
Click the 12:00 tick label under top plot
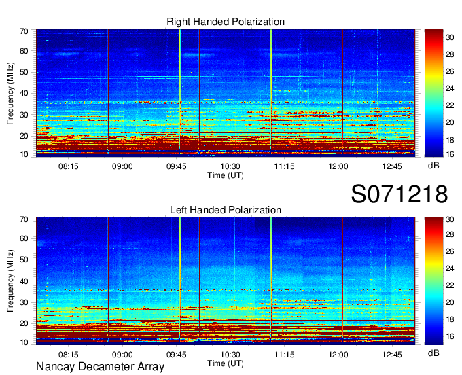(338, 166)
